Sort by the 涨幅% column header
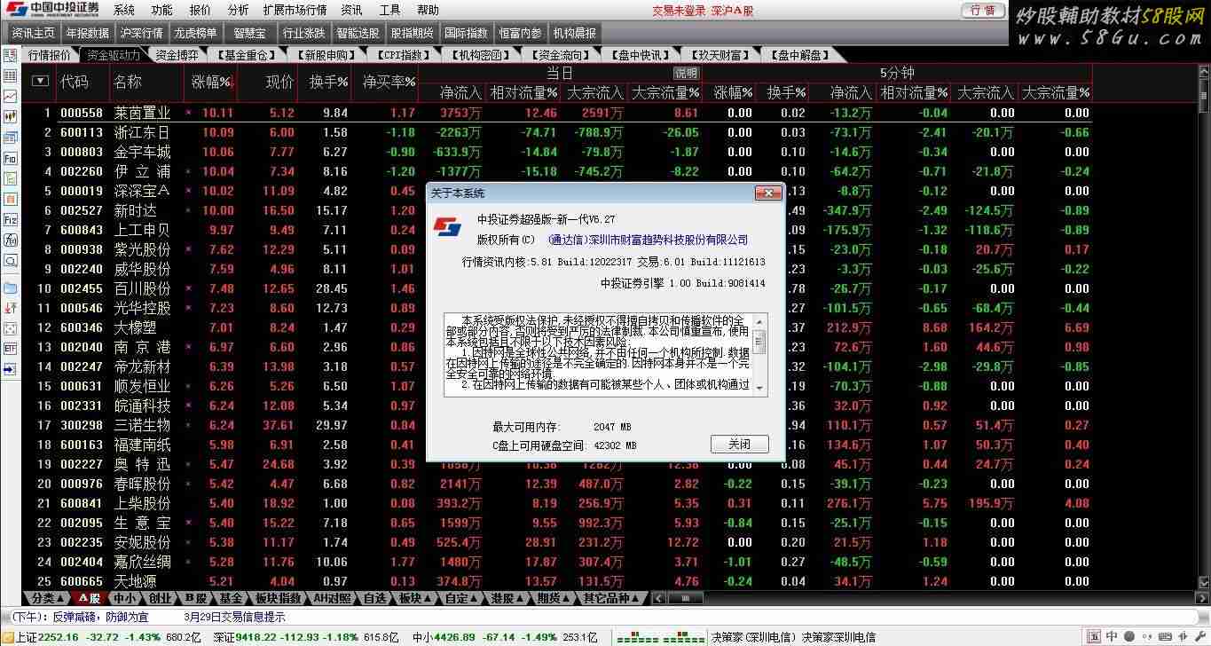 click(x=211, y=82)
